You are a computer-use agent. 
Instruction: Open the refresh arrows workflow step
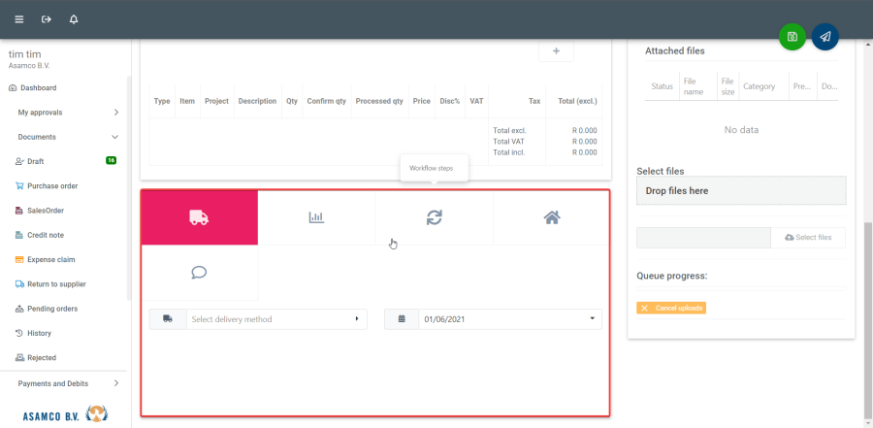(x=434, y=217)
